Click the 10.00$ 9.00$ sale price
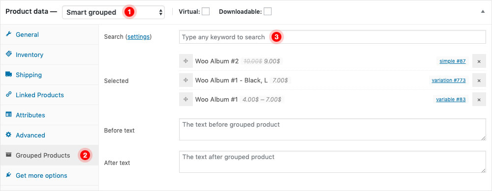Screen dimensions: 492x191 click(x=262, y=61)
